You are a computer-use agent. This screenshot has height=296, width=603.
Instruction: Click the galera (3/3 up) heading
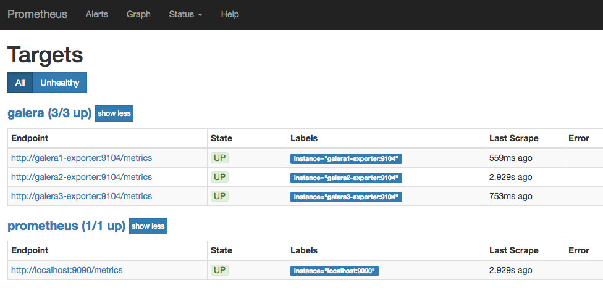49,113
